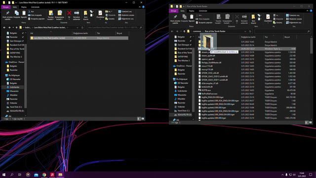
Task: Click refresh button in Tomb Raider address bar
Action: [250, 31]
